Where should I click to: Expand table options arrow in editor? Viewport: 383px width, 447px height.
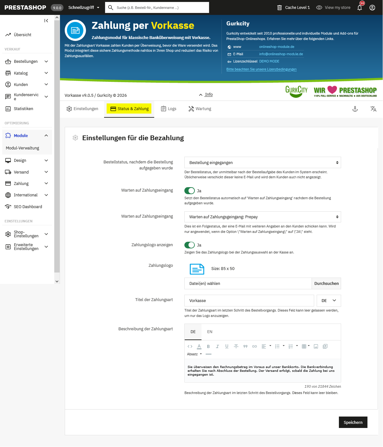point(309,346)
